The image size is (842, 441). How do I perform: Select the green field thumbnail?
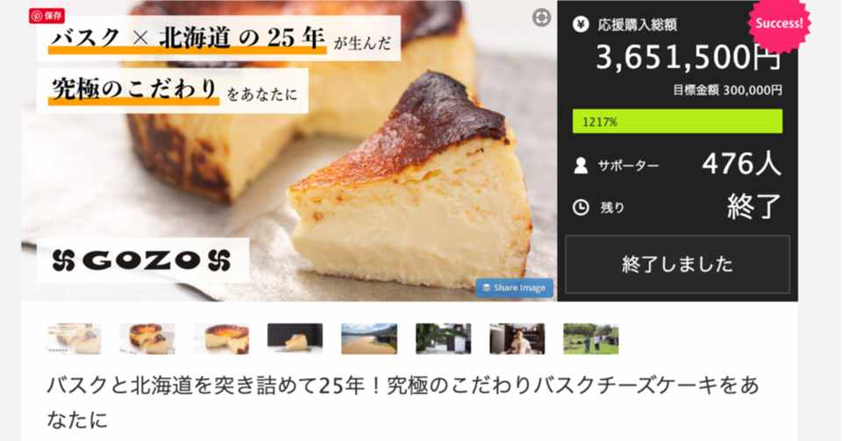[591, 338]
